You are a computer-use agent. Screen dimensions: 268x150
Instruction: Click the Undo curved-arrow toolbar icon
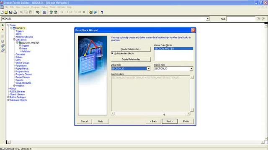coord(37,12)
